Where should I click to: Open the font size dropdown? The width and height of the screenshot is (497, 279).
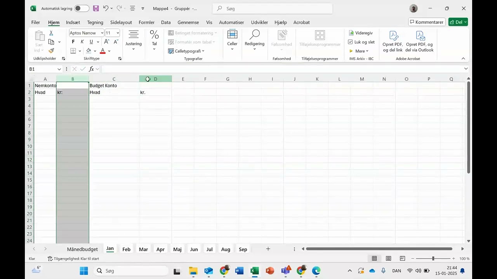(118, 33)
